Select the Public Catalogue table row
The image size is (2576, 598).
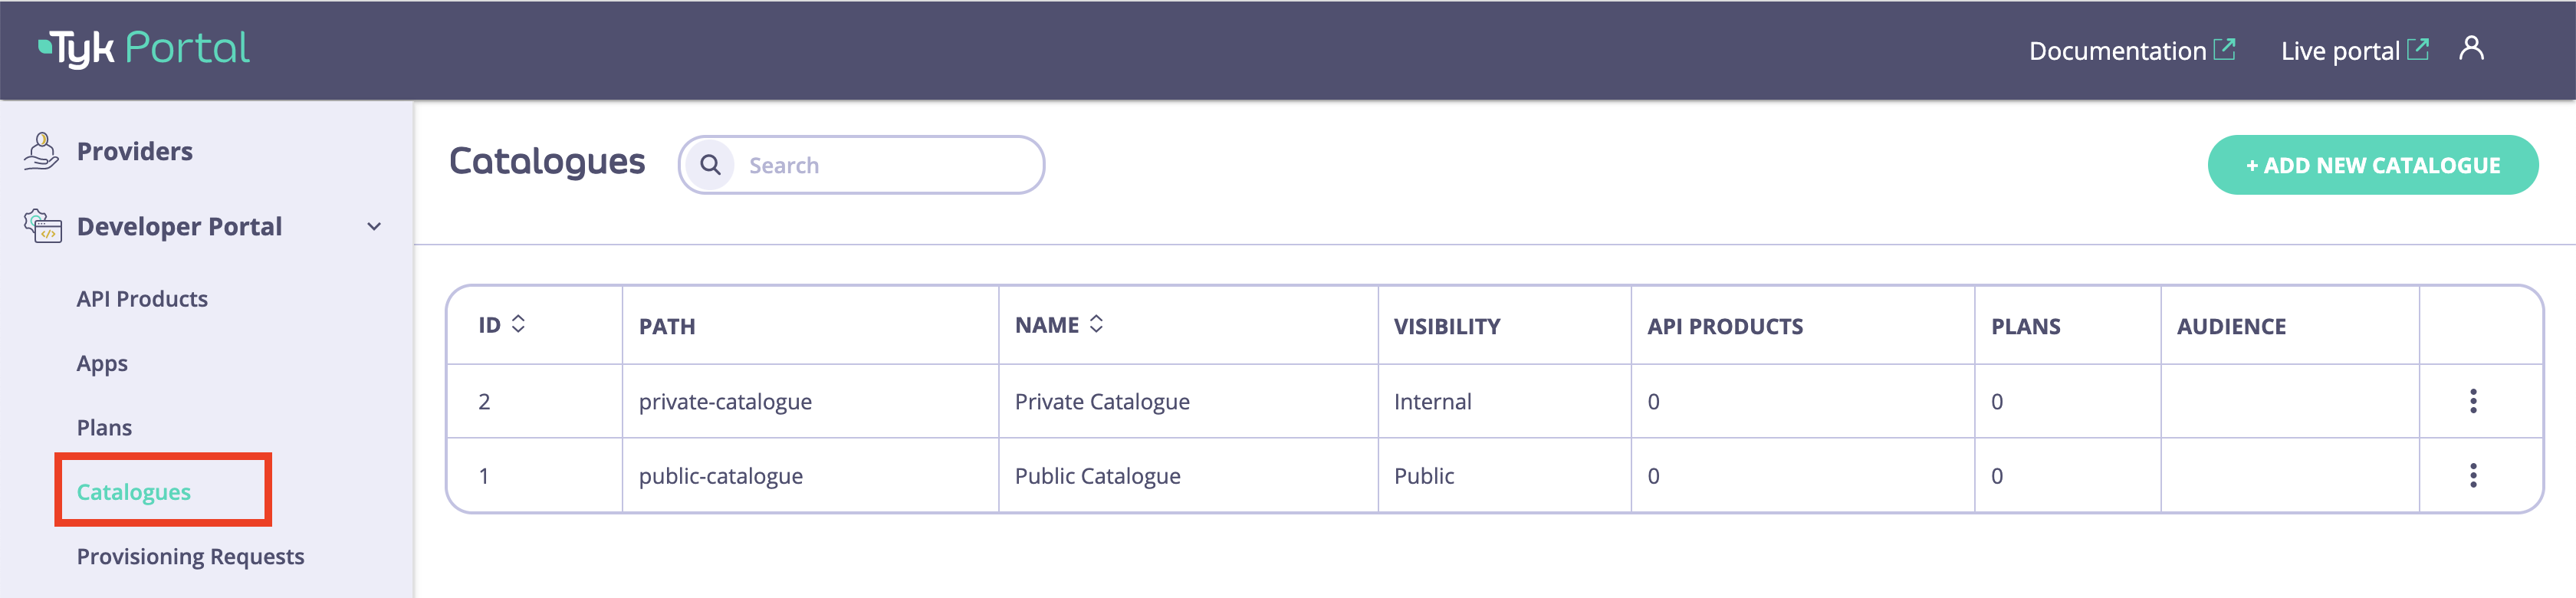pyautogui.click(x=1097, y=476)
